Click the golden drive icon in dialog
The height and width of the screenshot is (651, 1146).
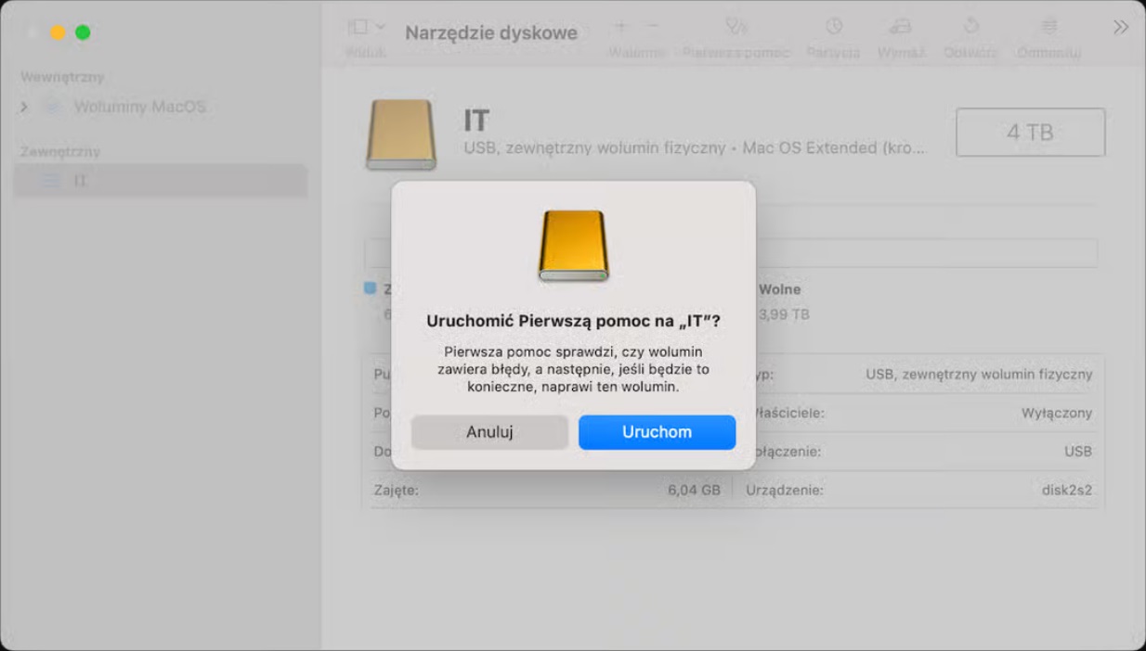point(573,246)
